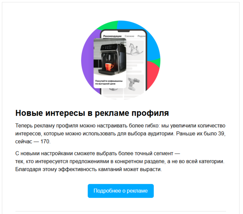Switch to the Свежие tab

coord(129,36)
